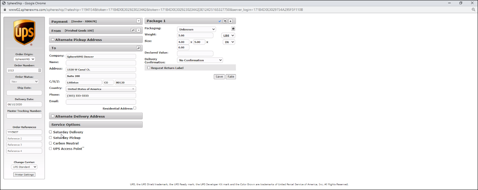Expand the Payment section dropdown arrow
The width and height of the screenshot is (478, 190).
point(139,21)
